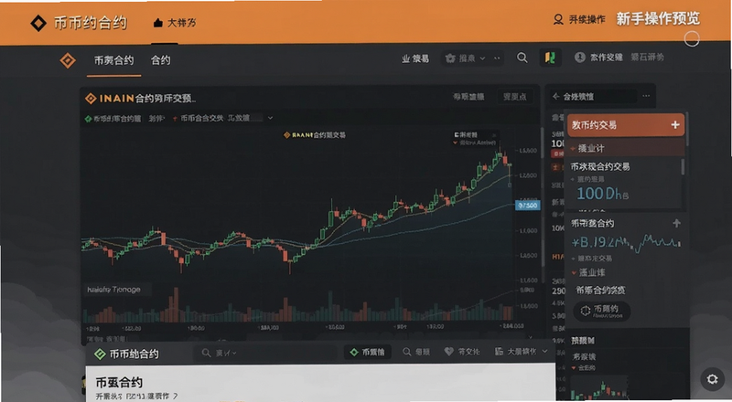Screen dimensions: 732x402
Task: Click the heart icon in bottom toolbar
Action: 448,352
